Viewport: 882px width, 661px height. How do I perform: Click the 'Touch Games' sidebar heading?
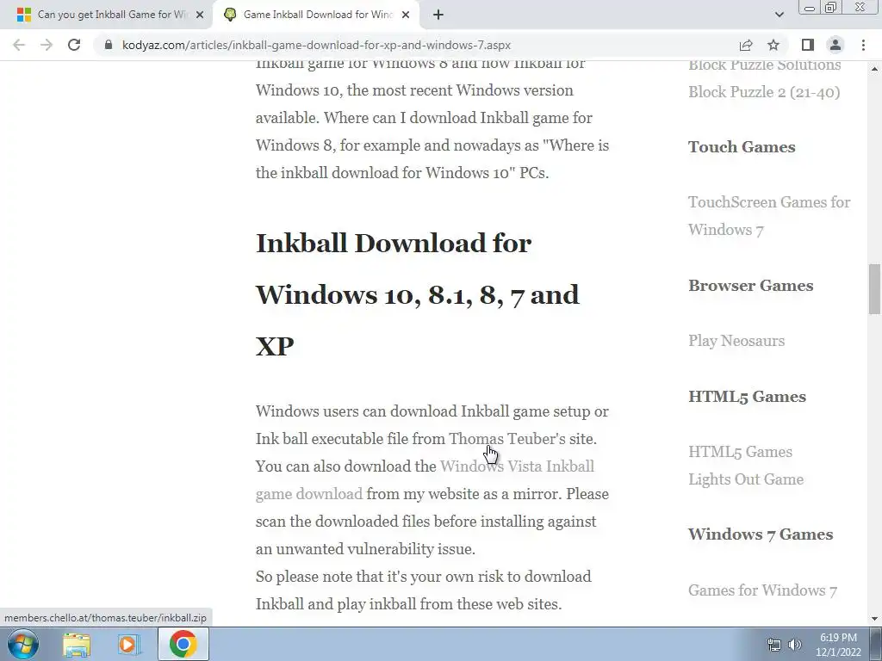(x=742, y=146)
